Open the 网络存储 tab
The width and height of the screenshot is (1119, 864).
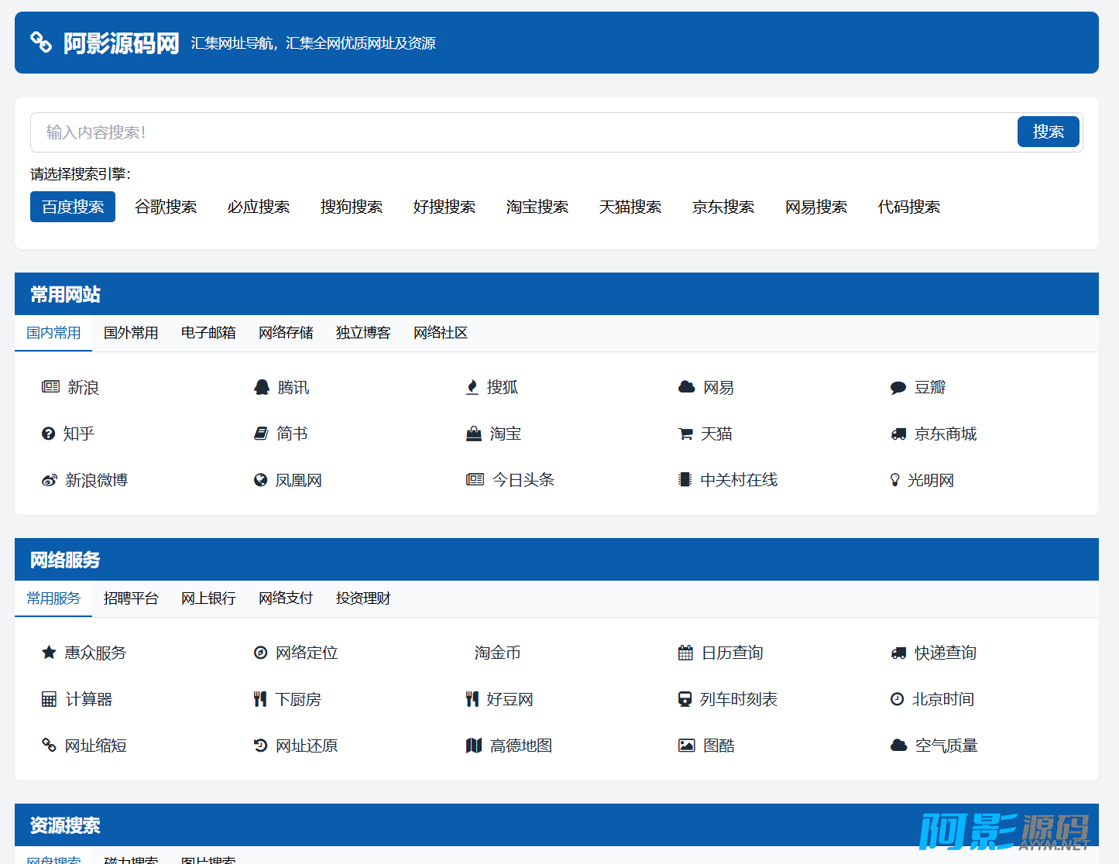[x=286, y=333]
